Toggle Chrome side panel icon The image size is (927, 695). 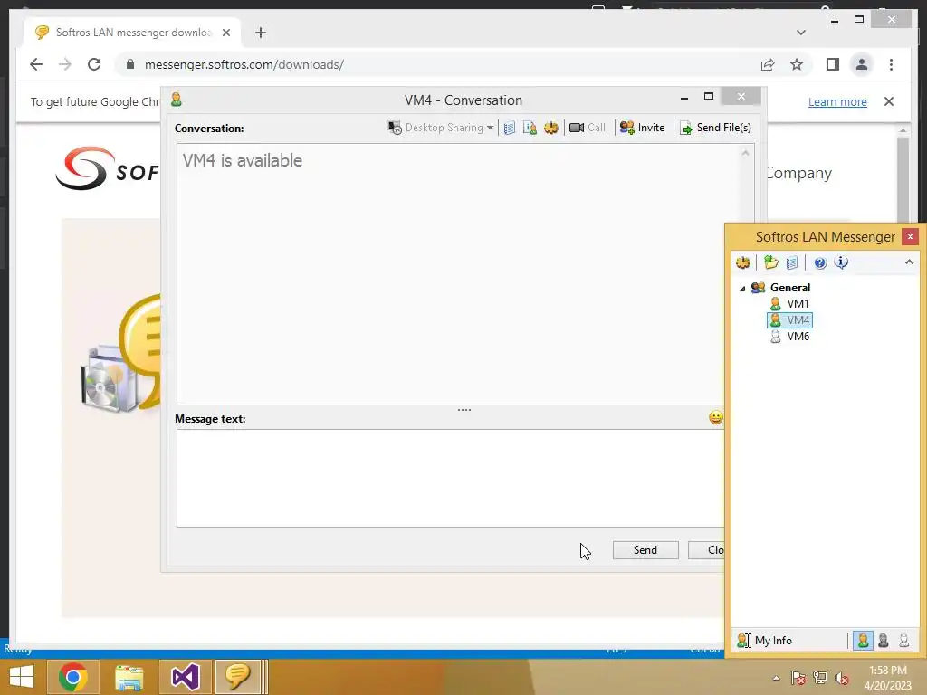[x=833, y=64]
